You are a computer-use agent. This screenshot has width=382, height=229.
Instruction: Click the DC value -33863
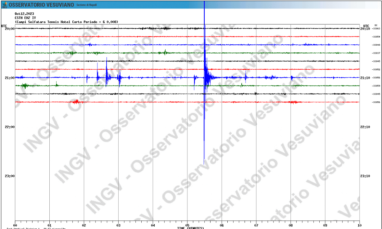click(376, 29)
